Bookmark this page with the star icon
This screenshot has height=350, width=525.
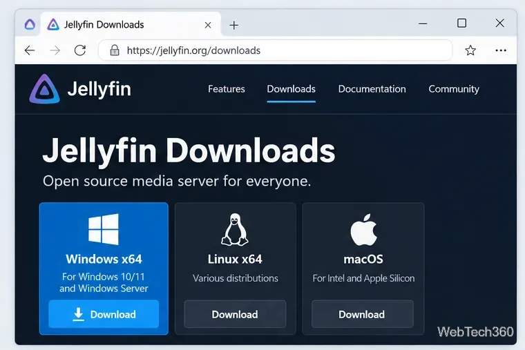[470, 50]
